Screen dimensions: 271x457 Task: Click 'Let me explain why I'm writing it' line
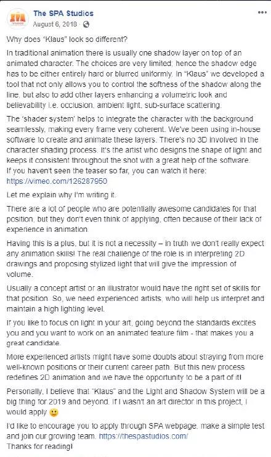pos(61,195)
